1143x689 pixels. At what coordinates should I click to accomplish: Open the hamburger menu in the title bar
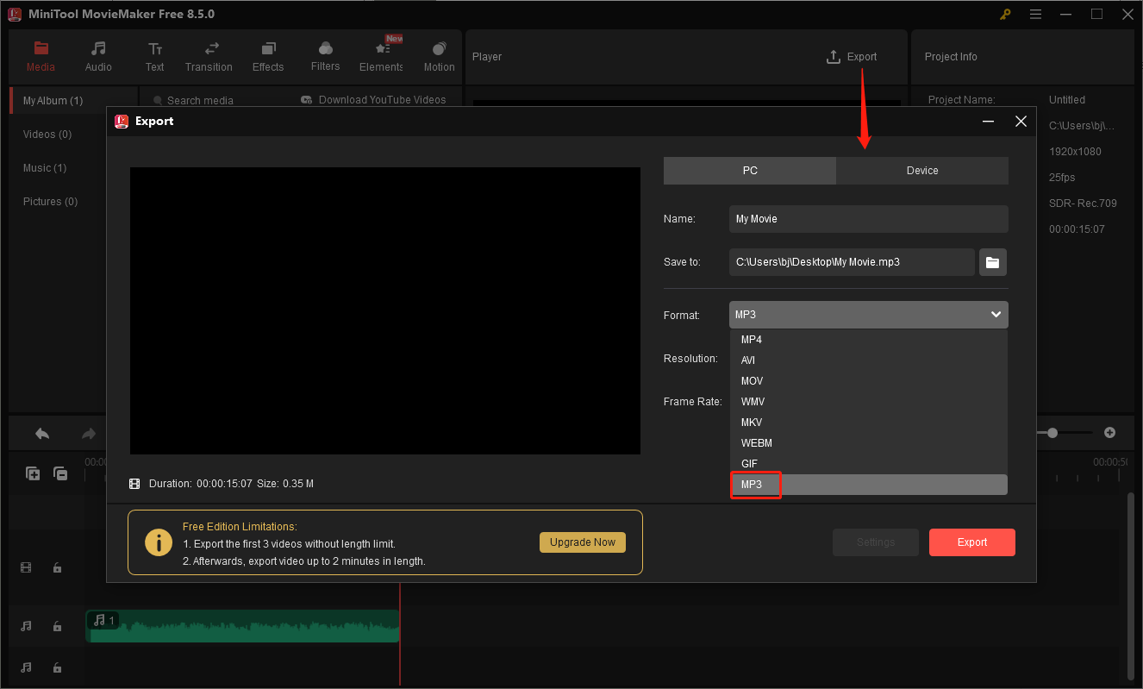coord(1035,14)
